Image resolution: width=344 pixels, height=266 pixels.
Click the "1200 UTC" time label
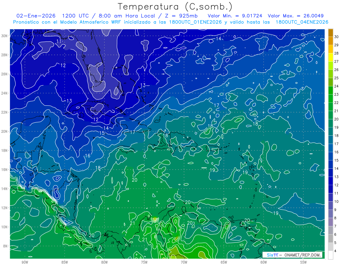pos(75,16)
